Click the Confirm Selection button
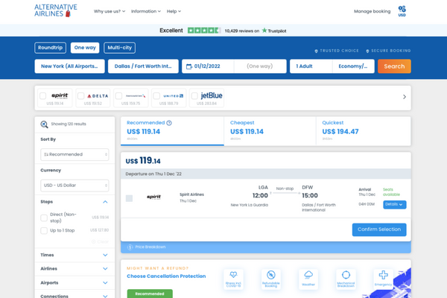The width and height of the screenshot is (447, 298). coord(379,229)
